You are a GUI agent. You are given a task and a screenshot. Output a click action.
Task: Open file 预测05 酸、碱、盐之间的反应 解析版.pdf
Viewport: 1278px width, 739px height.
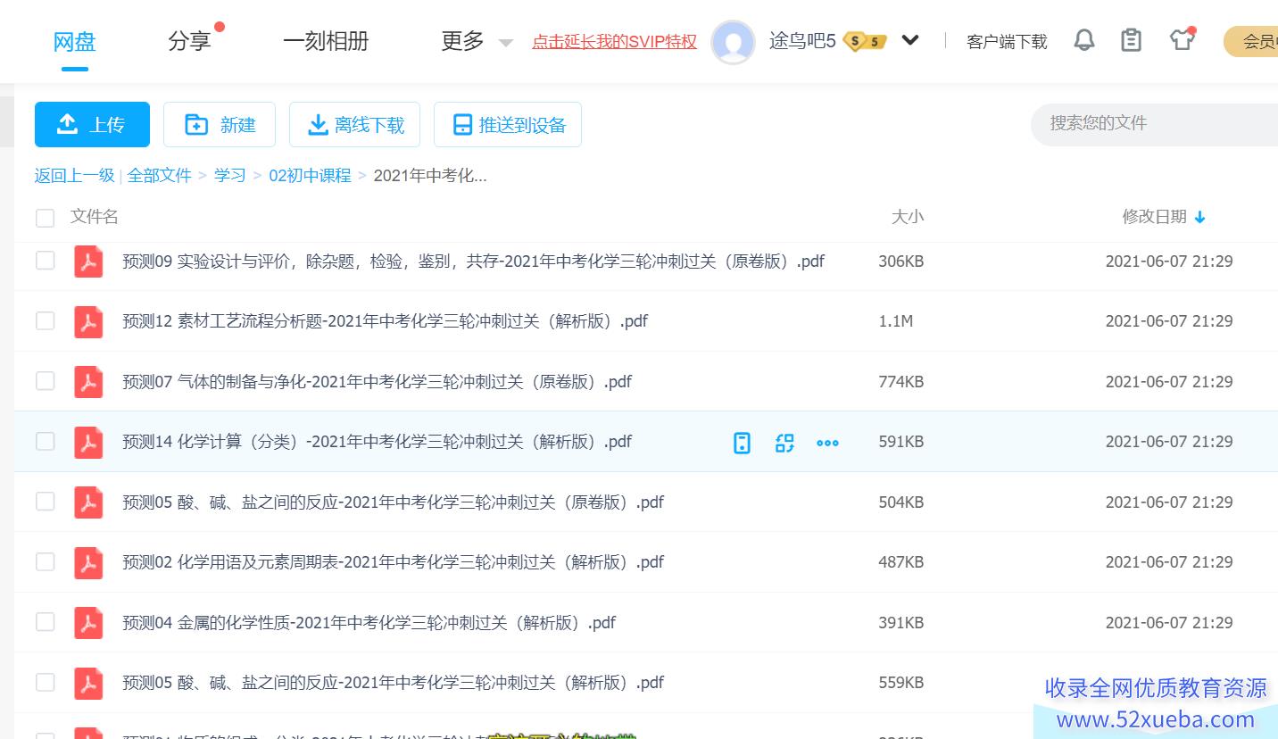click(x=393, y=683)
